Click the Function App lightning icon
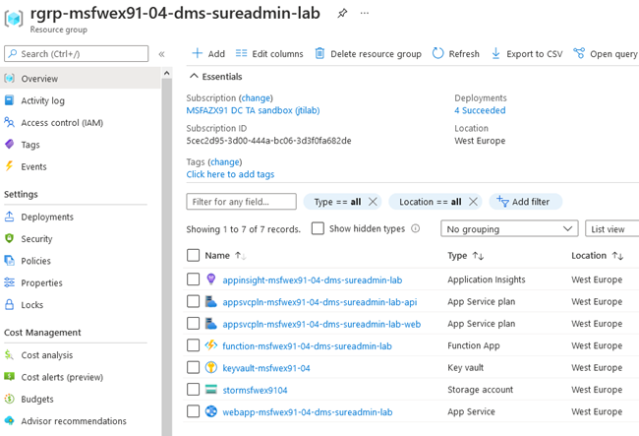This screenshot has height=436, width=639. (210, 345)
